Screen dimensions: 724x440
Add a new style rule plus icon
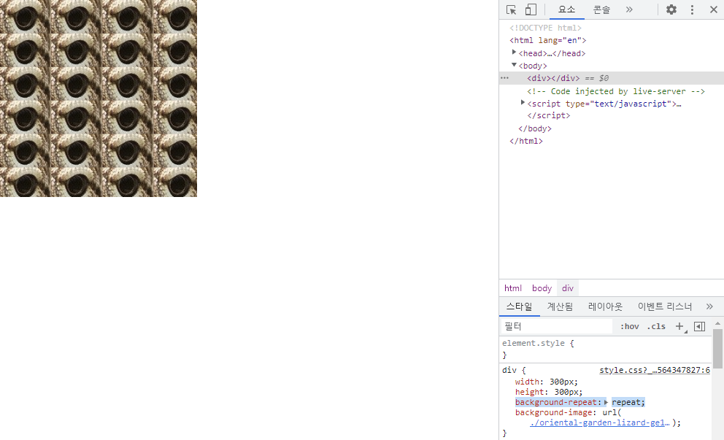pos(679,326)
